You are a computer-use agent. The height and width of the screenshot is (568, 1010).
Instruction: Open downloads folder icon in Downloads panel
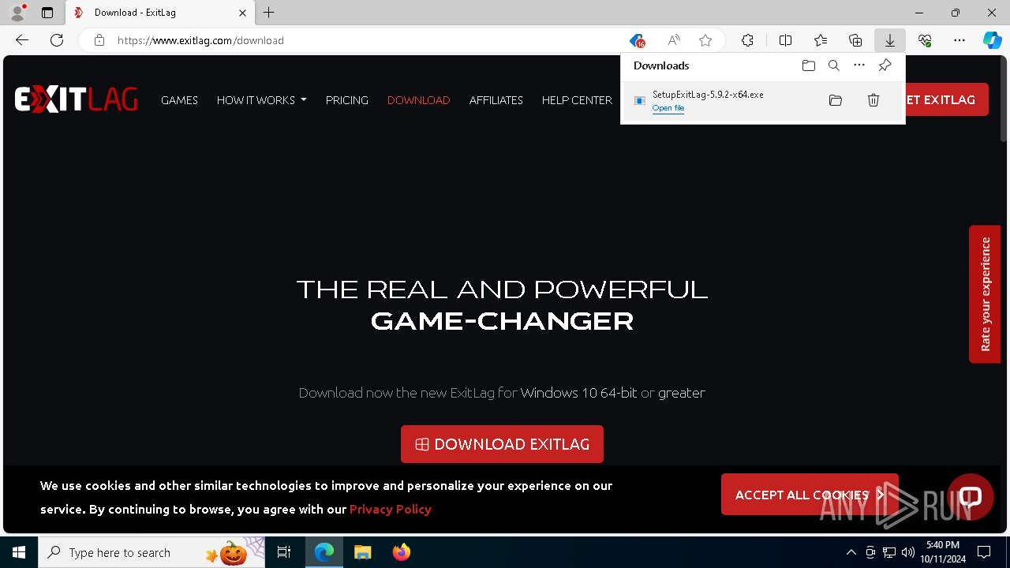[x=808, y=65]
